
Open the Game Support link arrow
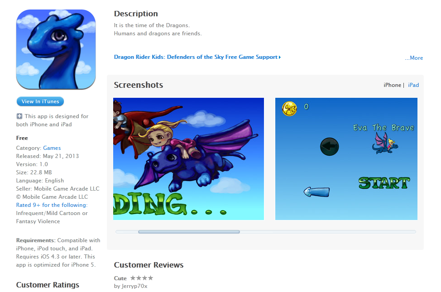click(279, 57)
